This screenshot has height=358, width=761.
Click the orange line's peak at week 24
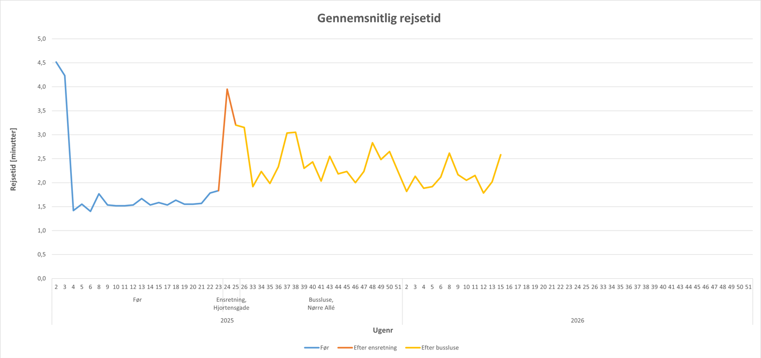(227, 89)
